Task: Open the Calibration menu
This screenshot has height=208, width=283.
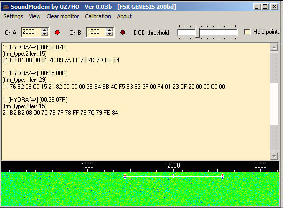Action: 98,16
